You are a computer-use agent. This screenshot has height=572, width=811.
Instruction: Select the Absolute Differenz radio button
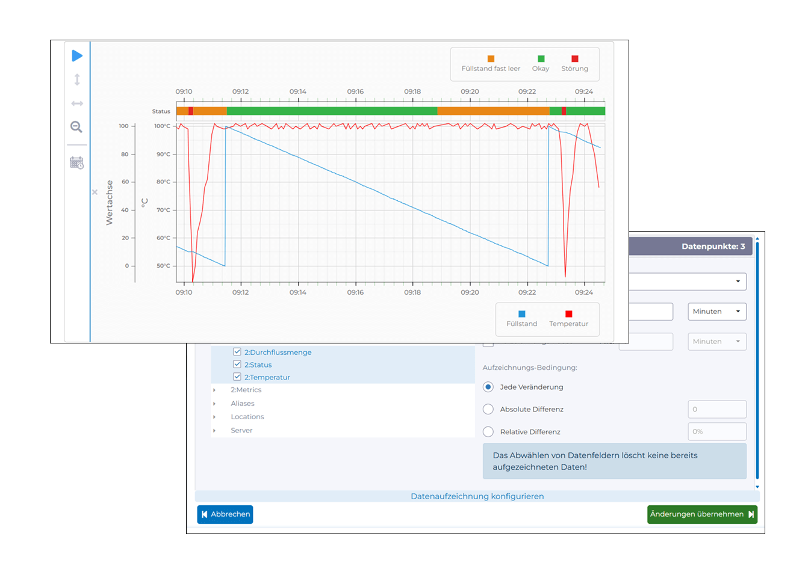click(488, 409)
